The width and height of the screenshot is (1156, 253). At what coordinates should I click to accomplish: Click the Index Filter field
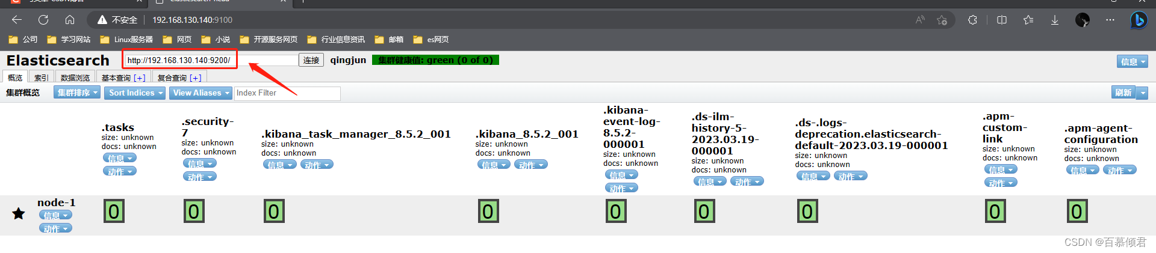pos(287,93)
